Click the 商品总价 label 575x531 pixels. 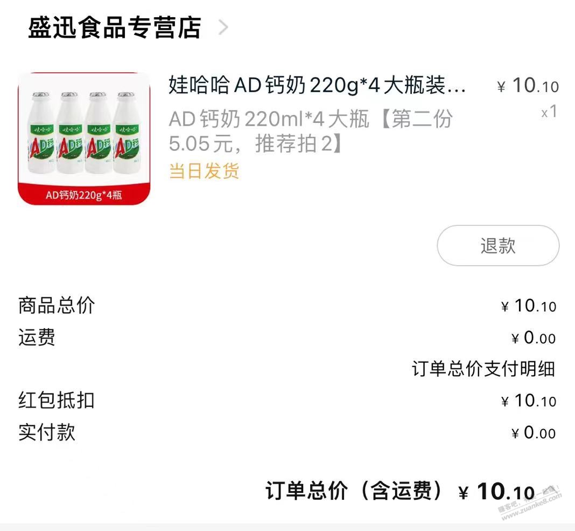tap(57, 306)
